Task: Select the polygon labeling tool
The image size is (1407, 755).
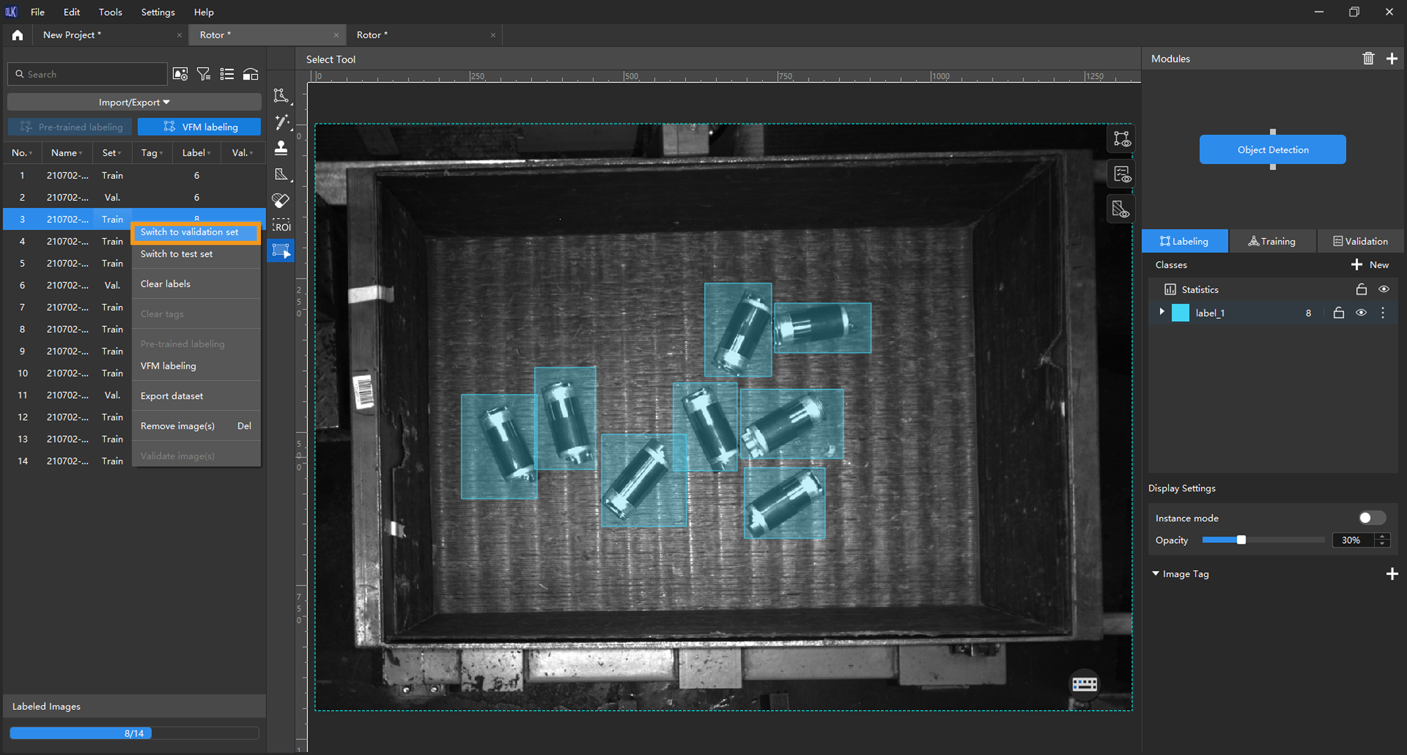Action: [x=281, y=96]
